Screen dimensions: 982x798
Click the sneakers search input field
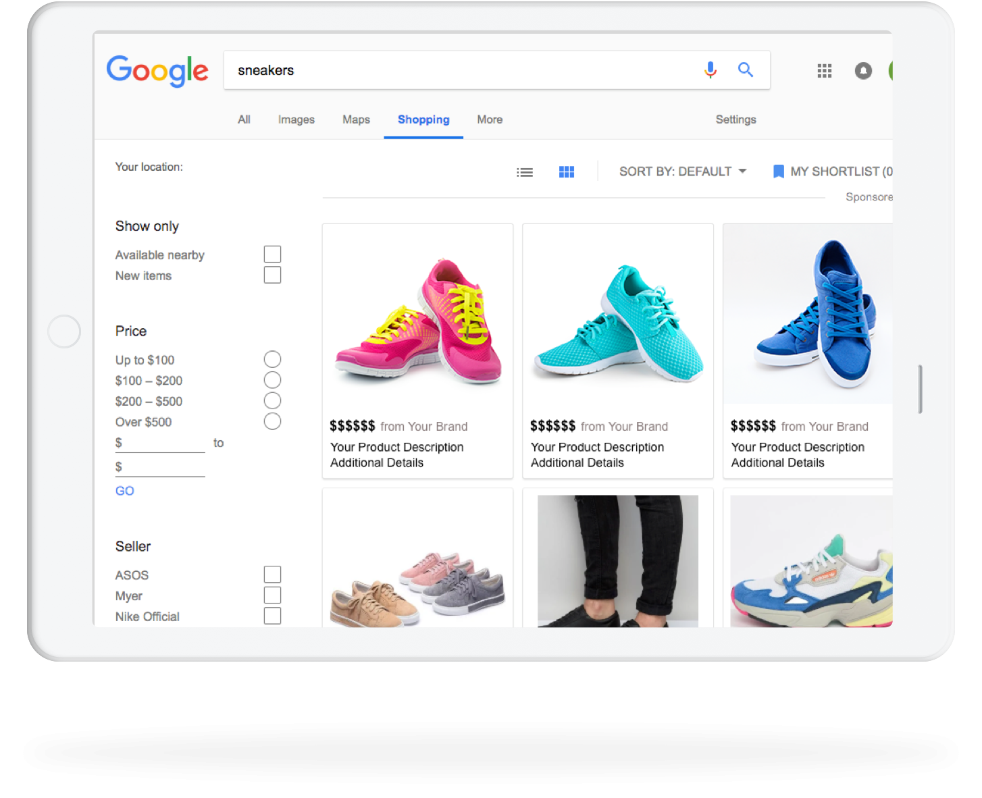[x=459, y=70]
